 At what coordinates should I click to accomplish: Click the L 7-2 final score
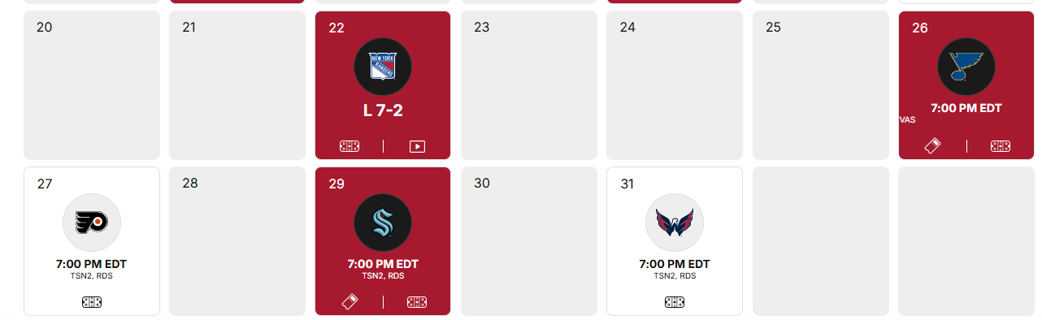click(x=383, y=111)
